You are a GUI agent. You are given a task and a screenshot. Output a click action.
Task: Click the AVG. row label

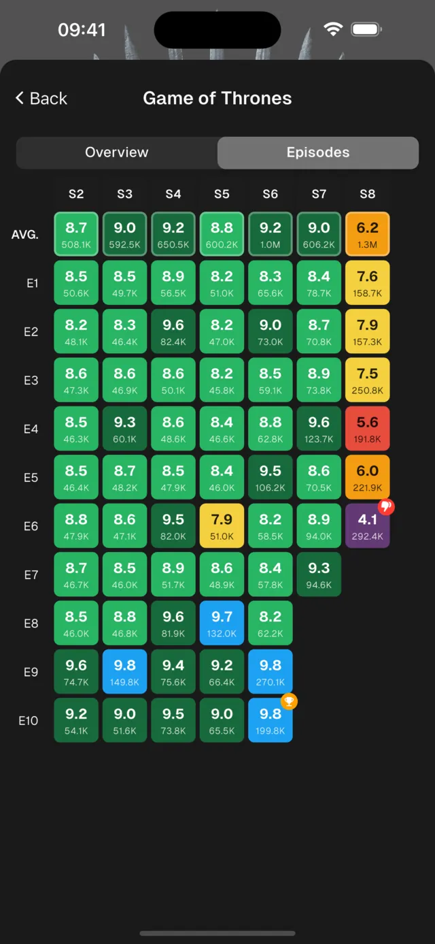pos(25,235)
